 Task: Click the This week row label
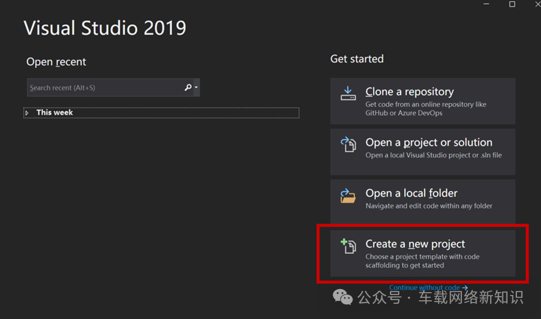click(x=54, y=112)
